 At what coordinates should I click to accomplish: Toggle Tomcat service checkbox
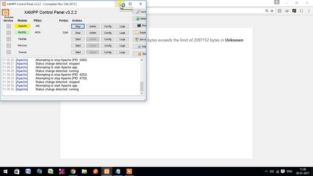[9, 52]
